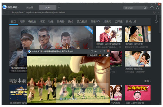The height and width of the screenshot is (107, 163).
Task: Go forward with the right arrow
Action: 8,12
